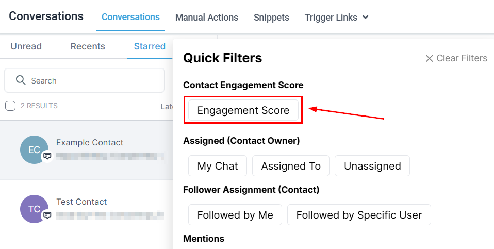
Task: Choose the Followed by Me filter
Action: coord(235,215)
